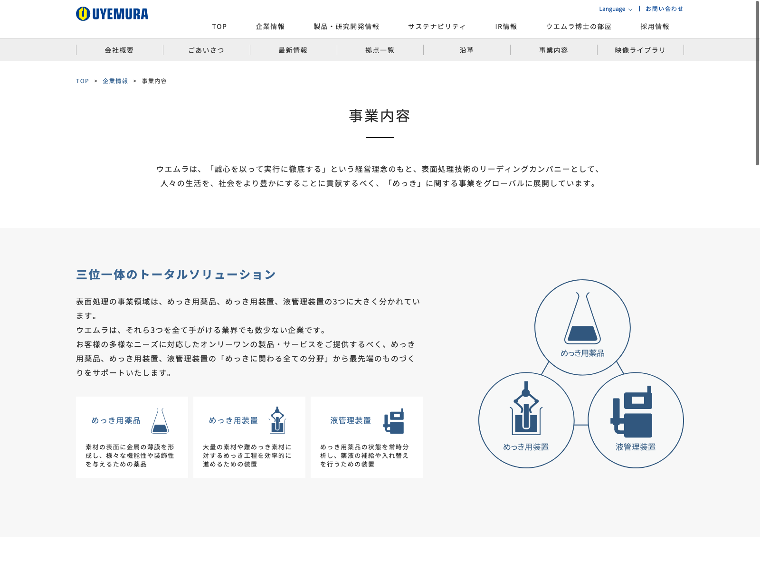
Task: Open 製品・研究開発情報 menu
Action: point(346,27)
